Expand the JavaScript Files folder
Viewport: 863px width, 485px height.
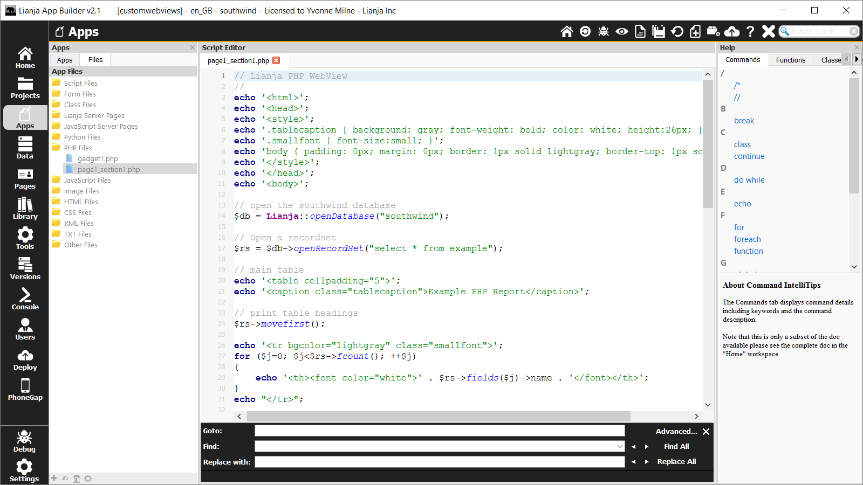tap(87, 181)
